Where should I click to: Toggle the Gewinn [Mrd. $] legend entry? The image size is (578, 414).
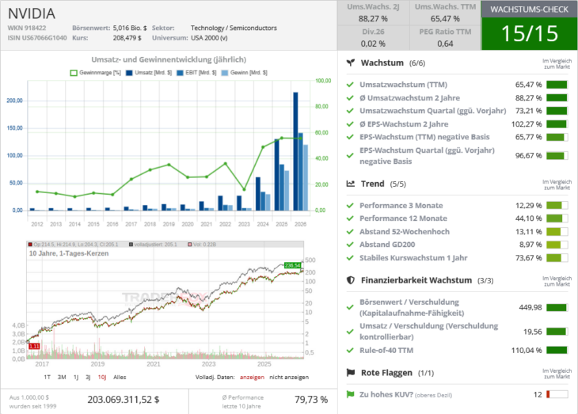pos(245,73)
